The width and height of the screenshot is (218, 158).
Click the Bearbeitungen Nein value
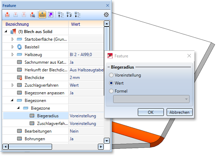(x=74, y=131)
